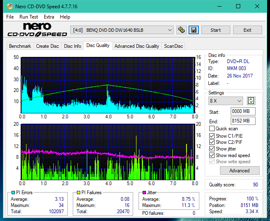
Task: Close the Nero CD-DVD Speed window
Action: tap(257, 6)
